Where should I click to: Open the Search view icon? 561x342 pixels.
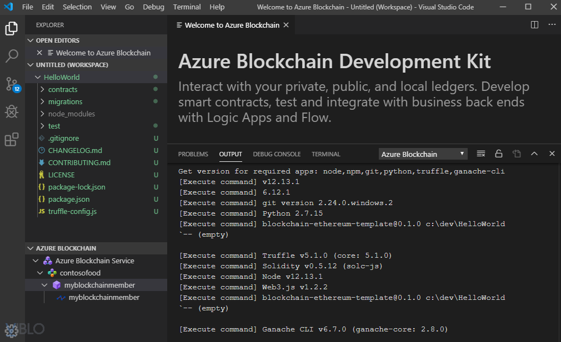[x=12, y=56]
